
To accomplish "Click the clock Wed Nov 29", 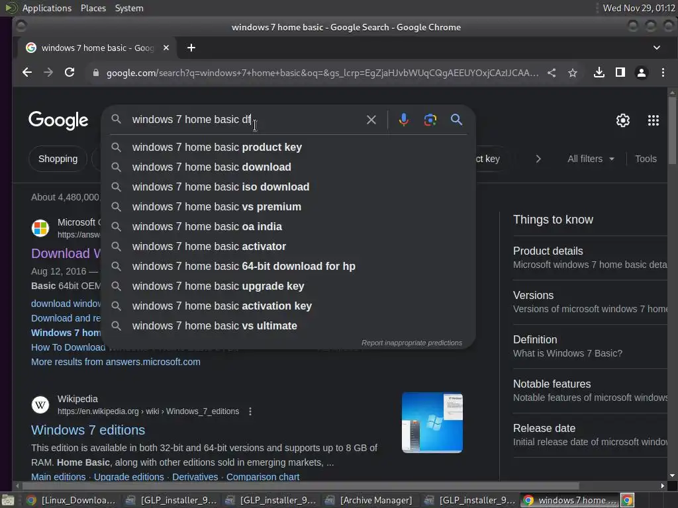I will click(x=639, y=8).
